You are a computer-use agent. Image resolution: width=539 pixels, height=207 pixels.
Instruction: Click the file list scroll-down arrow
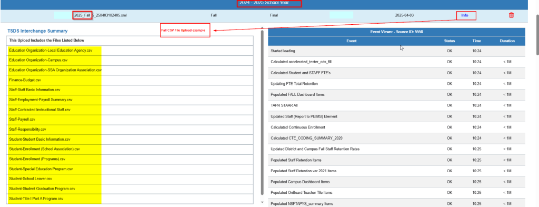pos(262,202)
